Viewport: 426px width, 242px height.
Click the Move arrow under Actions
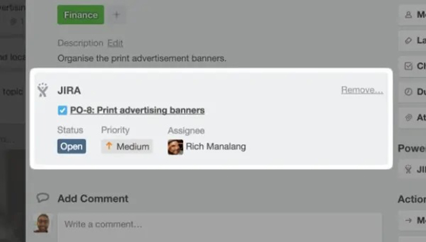[x=408, y=220]
